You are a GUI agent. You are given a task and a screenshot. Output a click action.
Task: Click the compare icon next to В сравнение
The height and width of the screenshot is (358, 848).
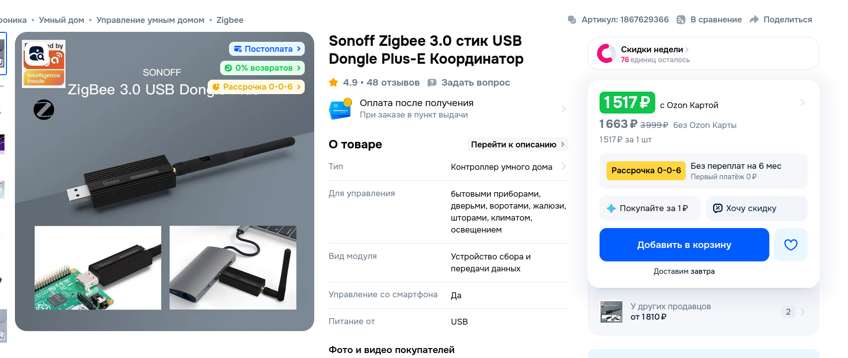click(681, 19)
